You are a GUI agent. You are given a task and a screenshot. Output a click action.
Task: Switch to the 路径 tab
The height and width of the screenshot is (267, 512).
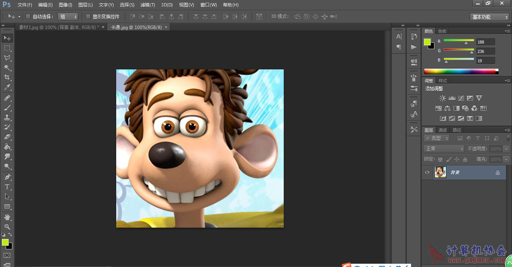pyautogui.click(x=457, y=130)
